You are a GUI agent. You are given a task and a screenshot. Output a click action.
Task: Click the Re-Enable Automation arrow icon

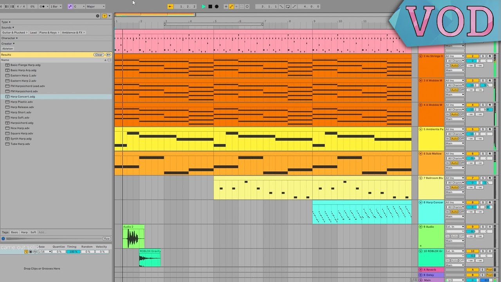click(236, 7)
